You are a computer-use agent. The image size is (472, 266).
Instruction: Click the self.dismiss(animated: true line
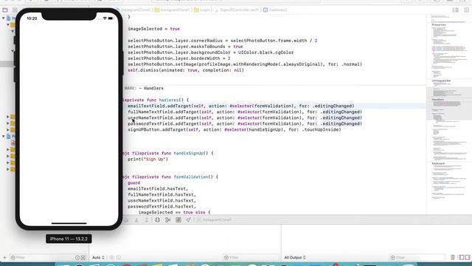pos(186,70)
